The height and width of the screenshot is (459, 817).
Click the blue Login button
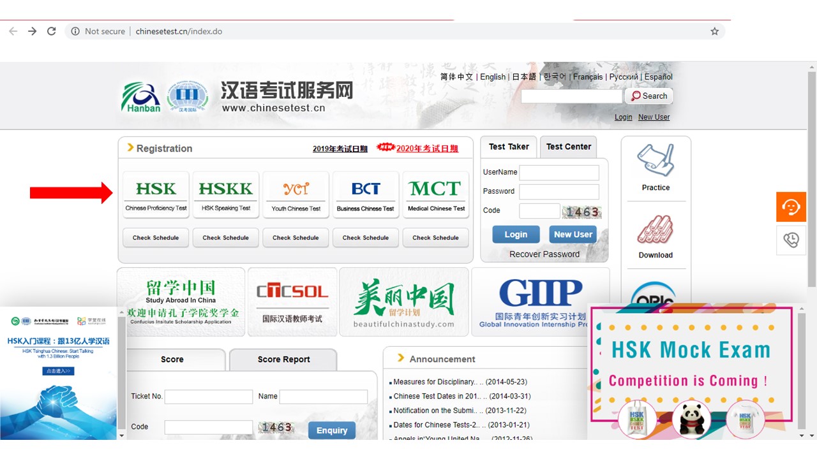(516, 235)
